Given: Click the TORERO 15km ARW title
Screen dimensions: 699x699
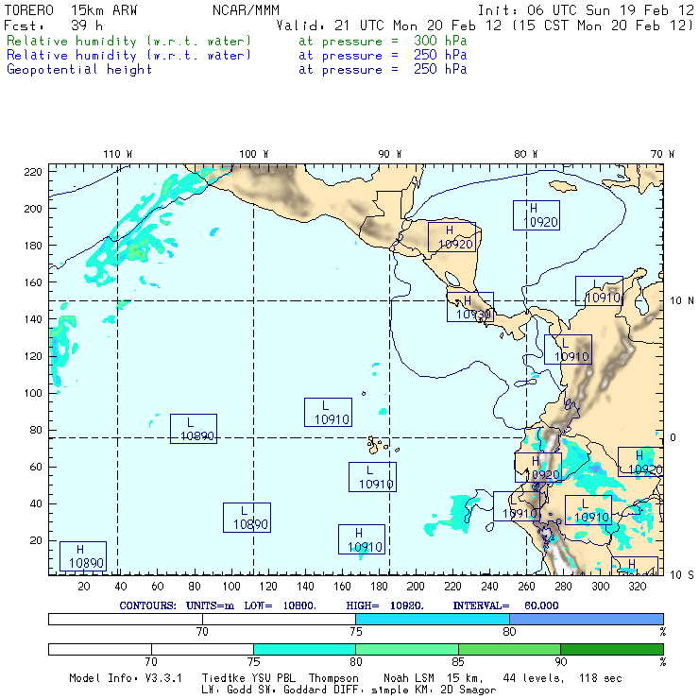Looking at the screenshot, I should [72, 10].
